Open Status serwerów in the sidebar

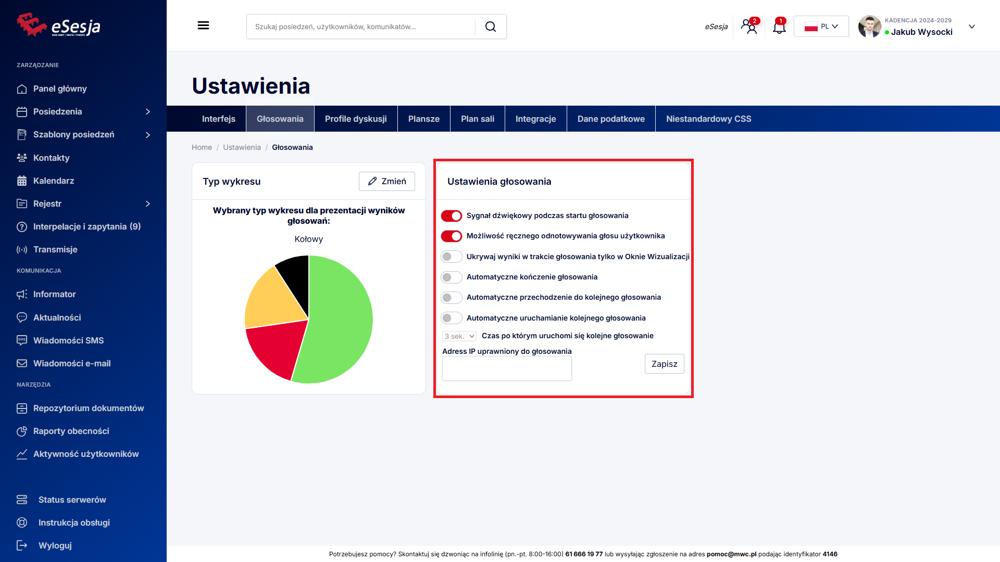(x=72, y=500)
